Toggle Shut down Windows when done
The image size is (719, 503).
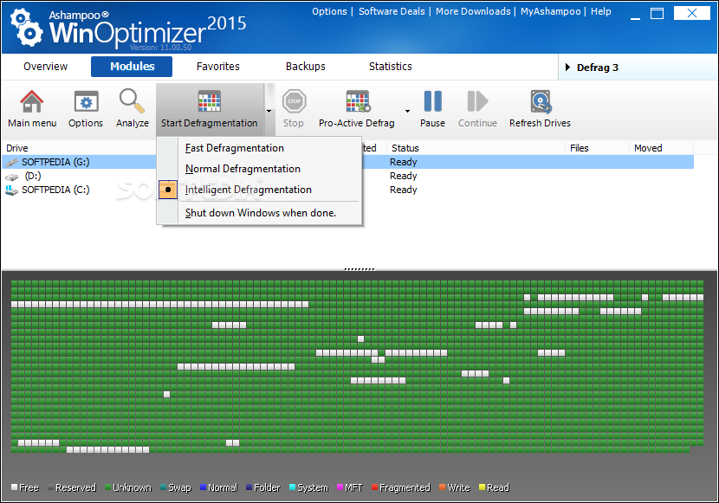(x=261, y=213)
